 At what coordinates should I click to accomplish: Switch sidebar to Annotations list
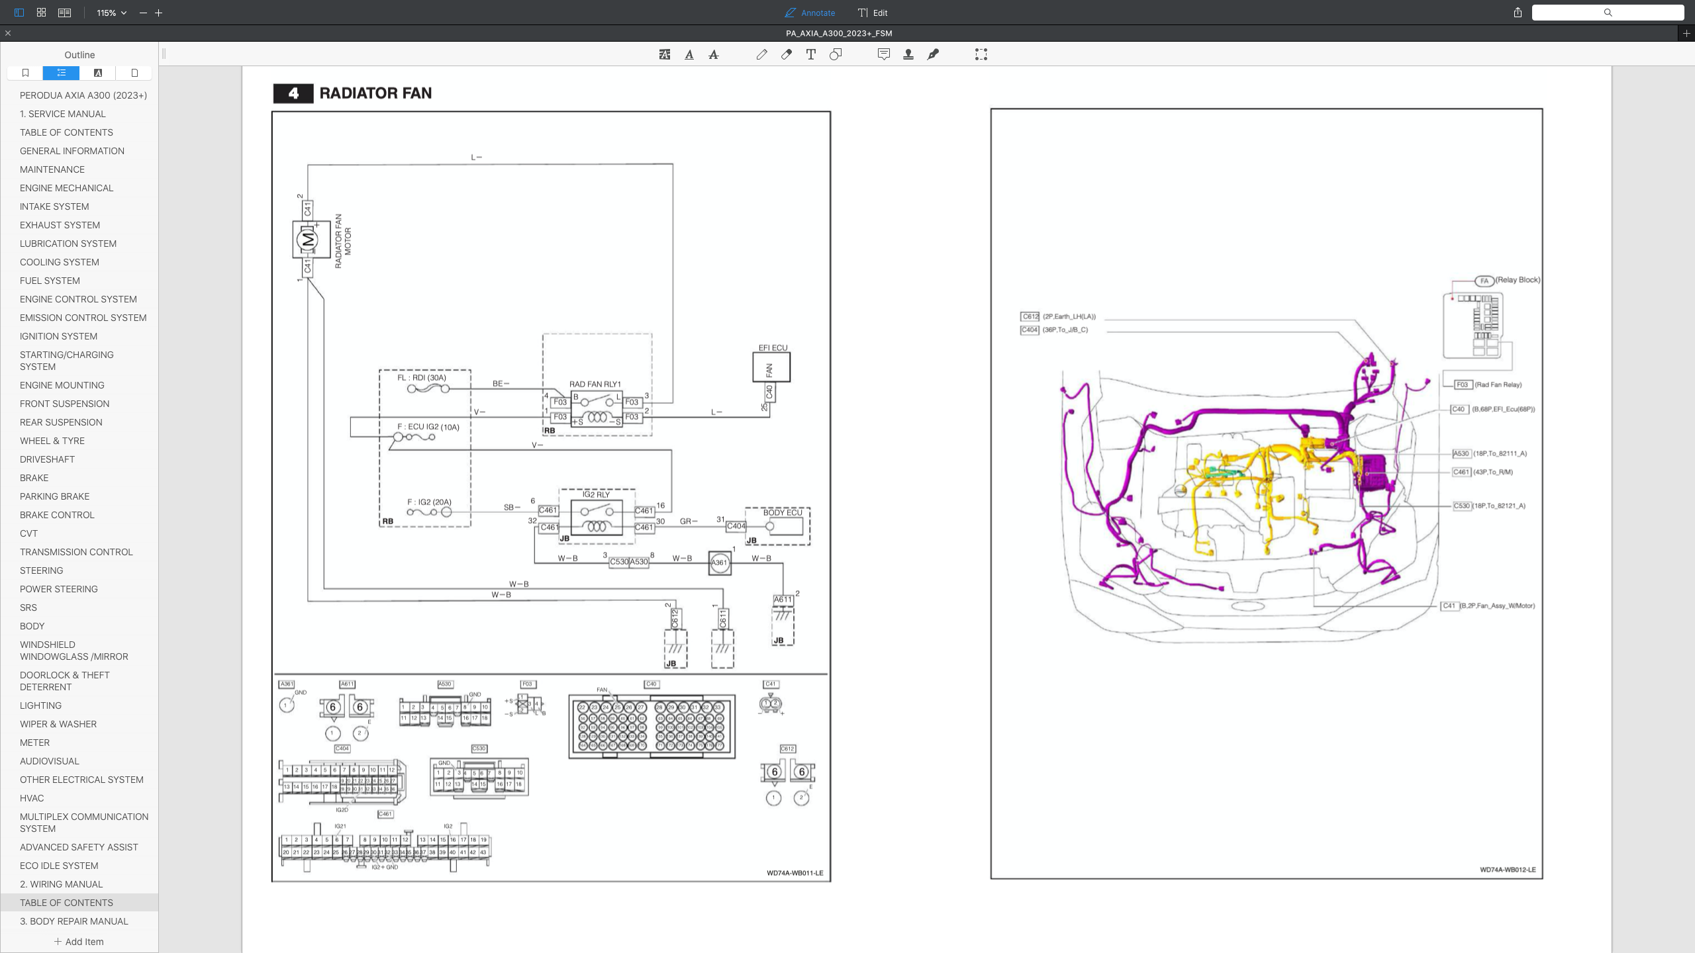(x=97, y=73)
